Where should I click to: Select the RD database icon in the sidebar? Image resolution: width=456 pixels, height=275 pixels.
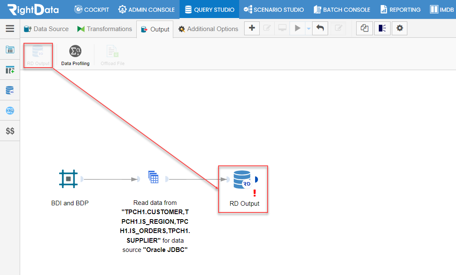point(10,90)
